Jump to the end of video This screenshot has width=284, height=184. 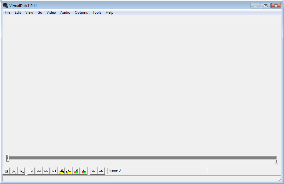(x=54, y=171)
